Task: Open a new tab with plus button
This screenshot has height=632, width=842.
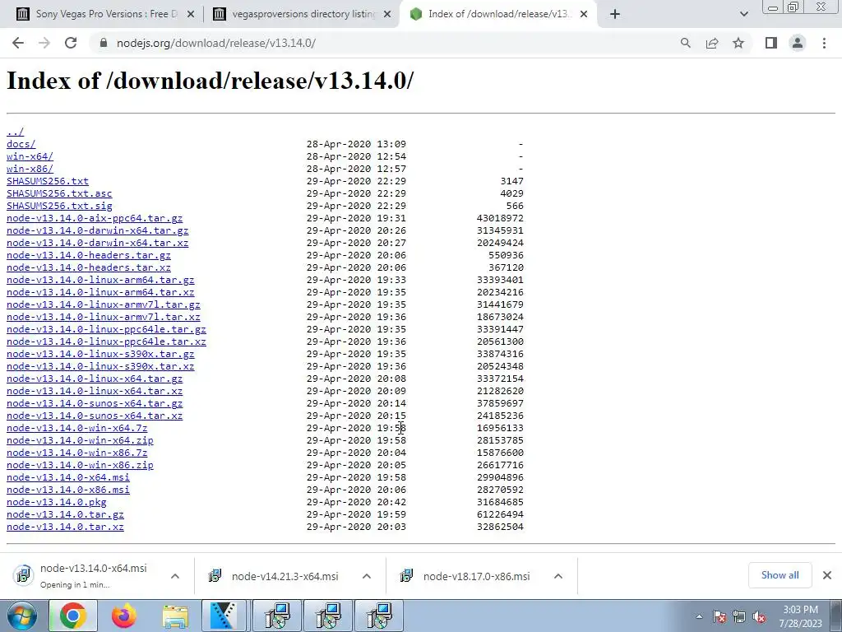Action: pyautogui.click(x=615, y=15)
